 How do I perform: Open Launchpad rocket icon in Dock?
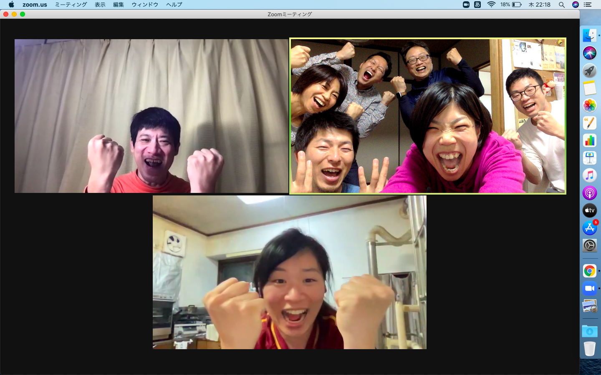click(x=590, y=70)
